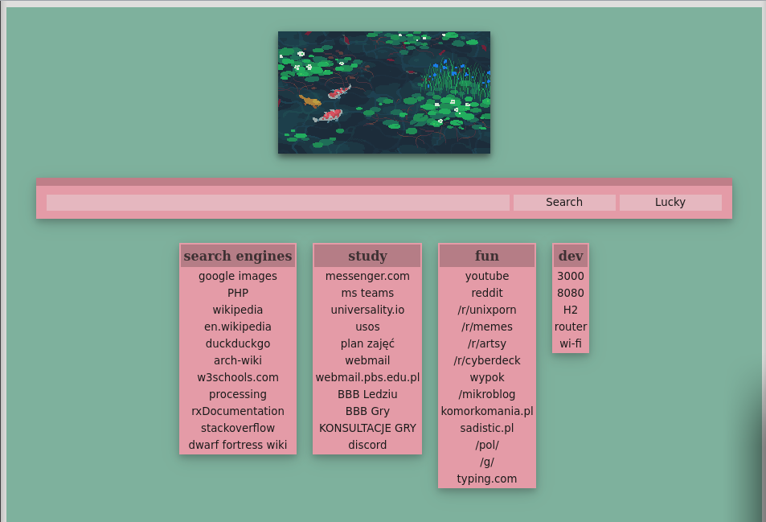Open port 8080 link in dev

coord(570,293)
